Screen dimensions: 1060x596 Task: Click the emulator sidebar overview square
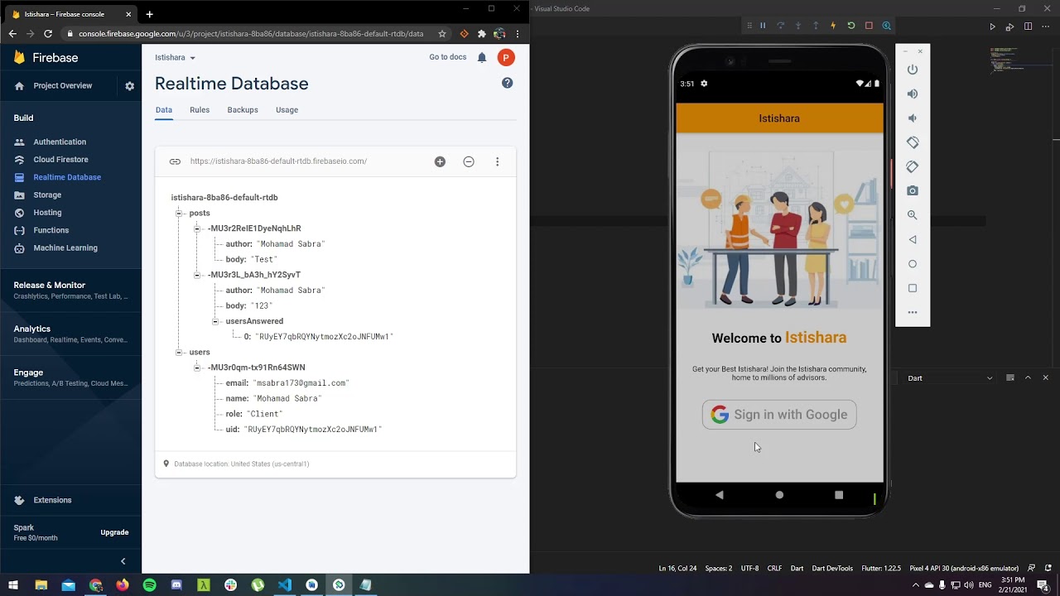click(913, 288)
